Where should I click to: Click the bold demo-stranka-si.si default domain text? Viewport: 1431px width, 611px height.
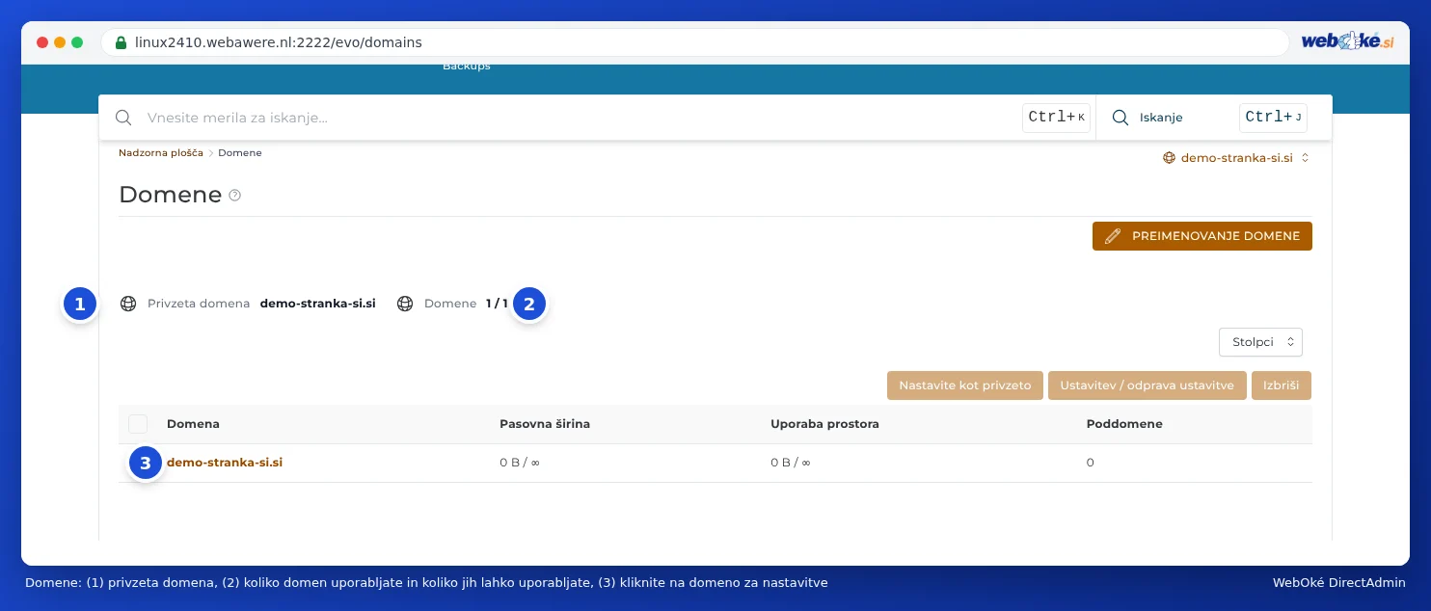[x=318, y=304]
